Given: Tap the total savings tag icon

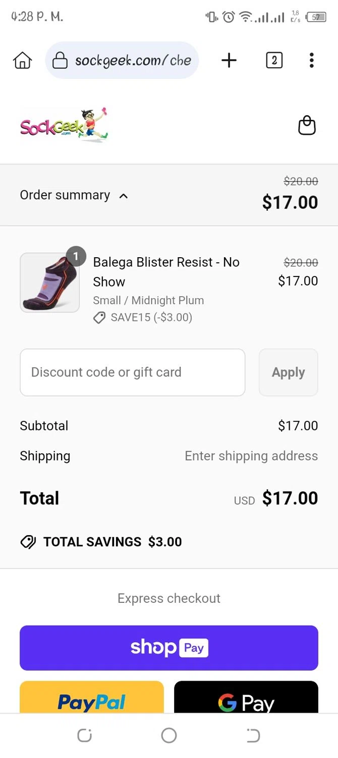Looking at the screenshot, I should click(x=28, y=542).
